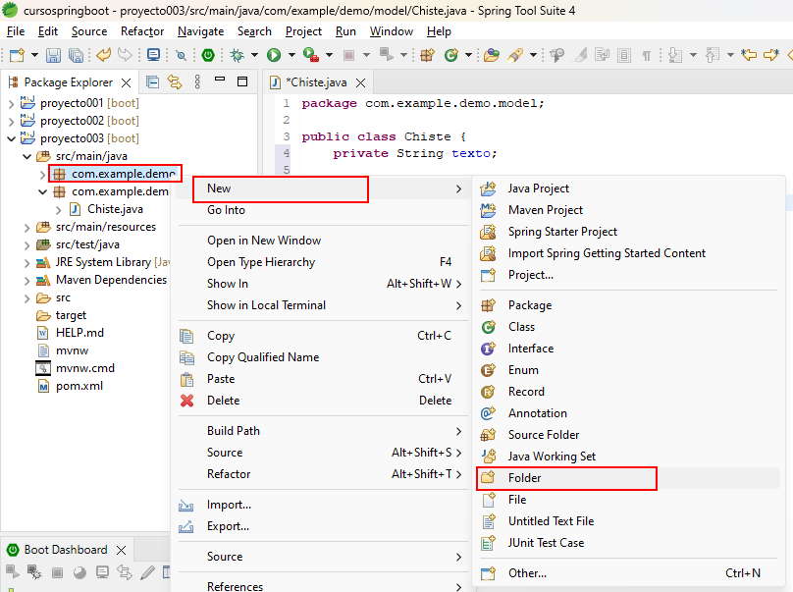The image size is (793, 592).
Task: Select pom.xml in Package Explorer
Action: pyautogui.click(x=79, y=386)
